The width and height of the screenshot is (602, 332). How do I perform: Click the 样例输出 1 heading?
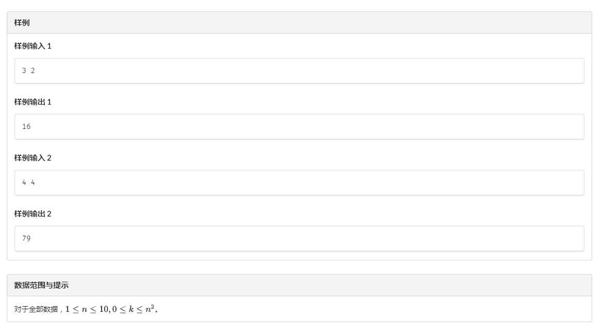(x=33, y=102)
